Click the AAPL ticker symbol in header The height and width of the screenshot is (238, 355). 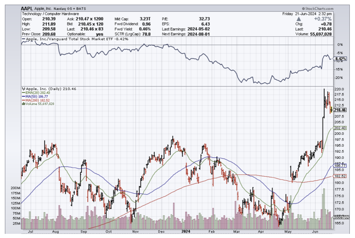click(x=27, y=9)
